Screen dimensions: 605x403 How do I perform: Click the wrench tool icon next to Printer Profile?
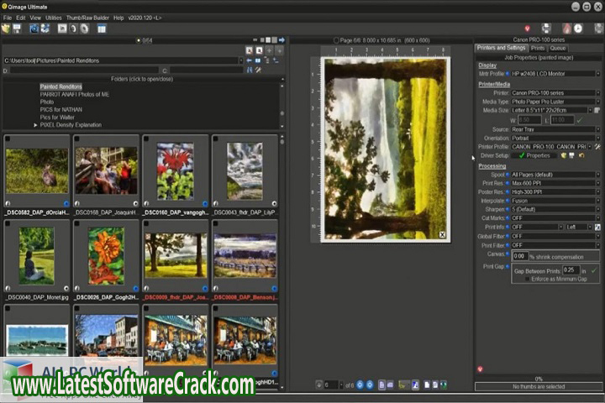tap(597, 146)
